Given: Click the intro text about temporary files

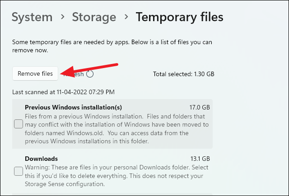Looking at the screenshot, I should 112,46.
